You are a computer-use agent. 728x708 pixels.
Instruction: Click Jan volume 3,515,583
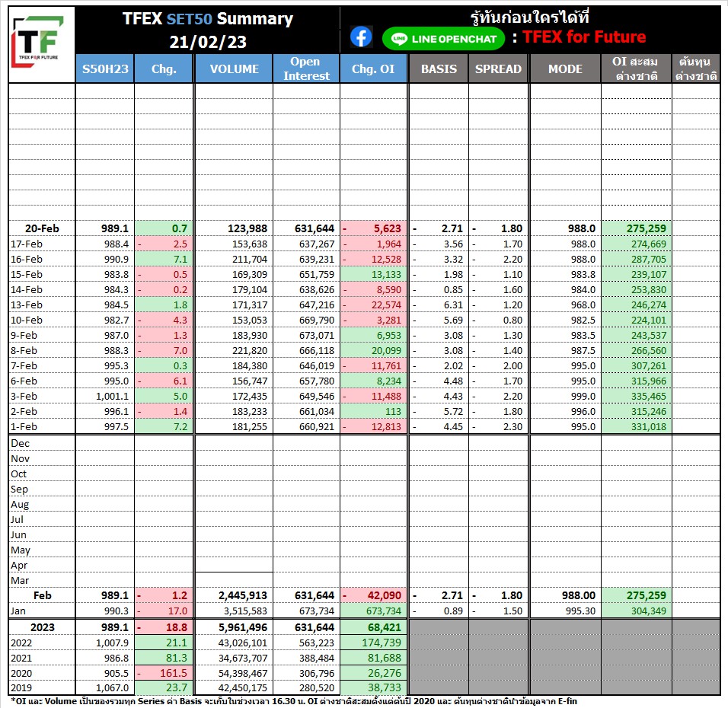pos(246,611)
